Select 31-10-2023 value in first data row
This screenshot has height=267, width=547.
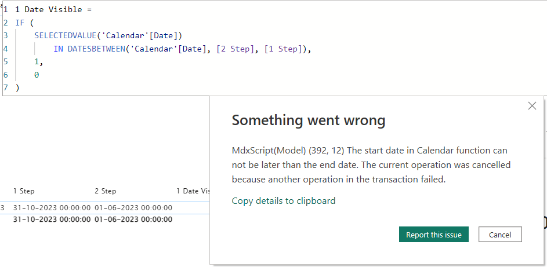(52, 208)
